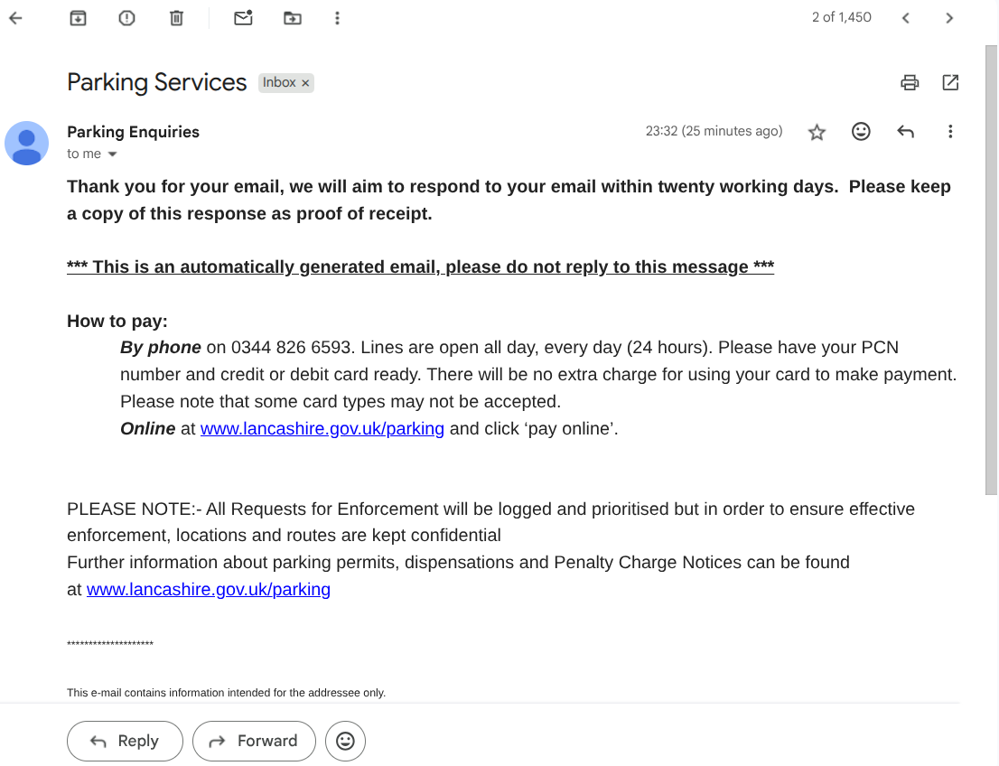
Task: Expand recipient details next to 'to me'
Action: (x=113, y=154)
